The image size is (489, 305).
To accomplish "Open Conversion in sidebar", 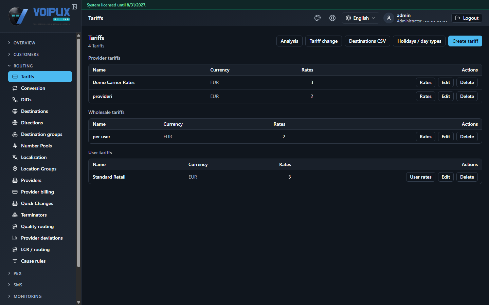I will [40, 88].
